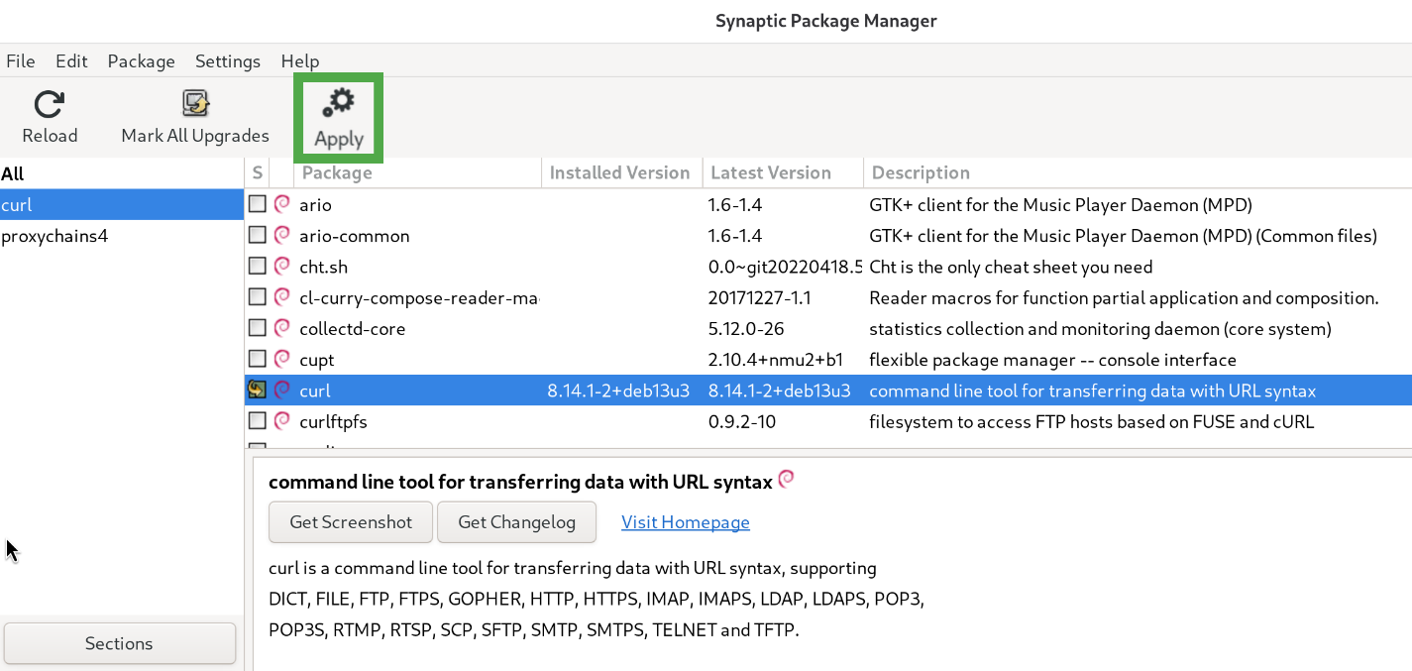Click the Debian swirl icon for ario-common
The height and width of the screenshot is (671, 1412).
pos(282,235)
